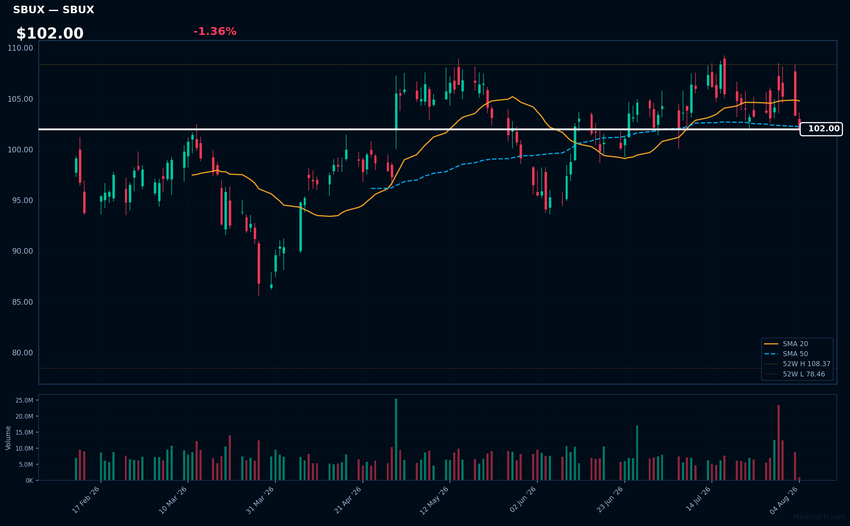
Task: Click the tallest green volume bar above 25M
Action: 396,439
